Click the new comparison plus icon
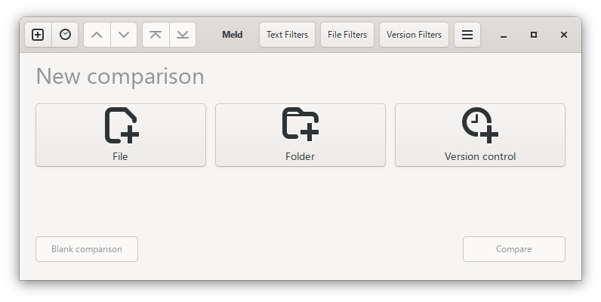 (38, 35)
